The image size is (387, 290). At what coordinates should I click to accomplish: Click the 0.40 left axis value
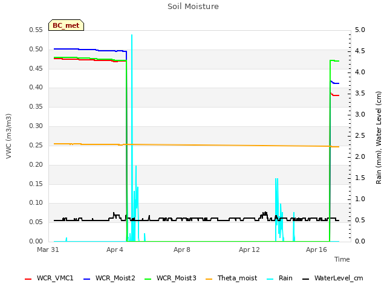[x=36, y=87]
